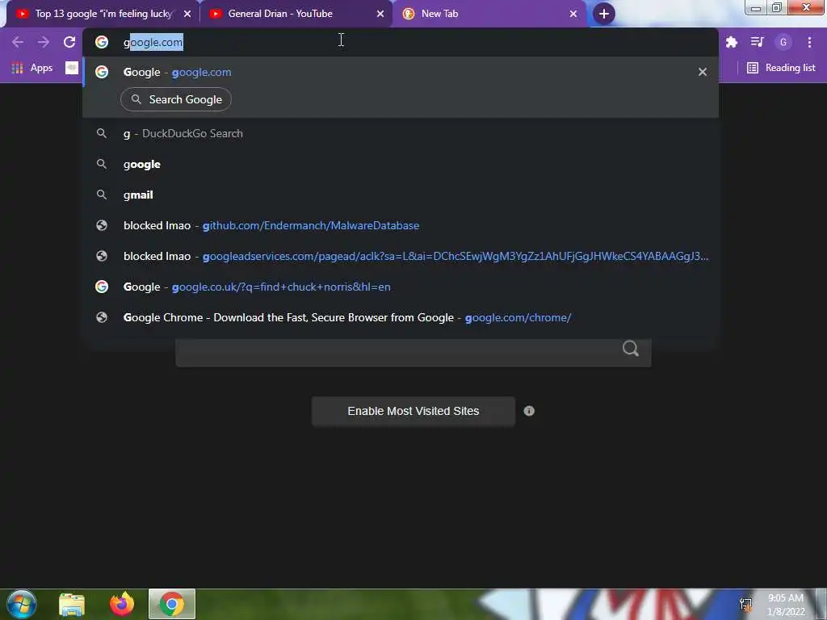Click the network tray icon
Screen dimensions: 827x620
click(x=745, y=604)
